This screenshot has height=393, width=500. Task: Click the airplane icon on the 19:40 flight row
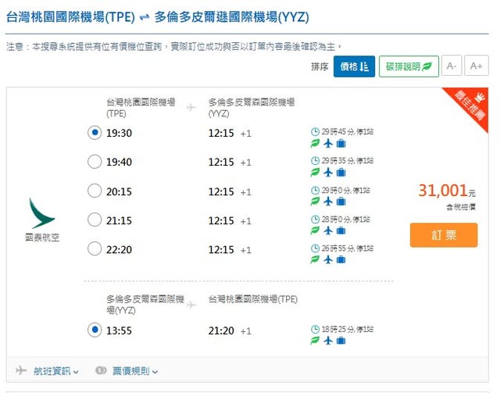(x=328, y=172)
